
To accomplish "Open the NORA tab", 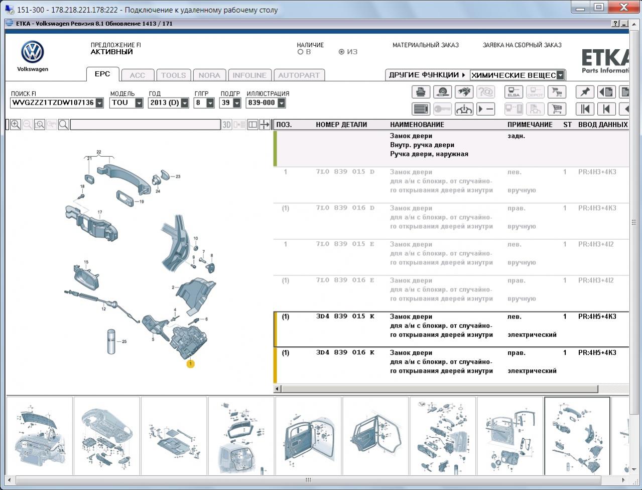I will click(209, 75).
